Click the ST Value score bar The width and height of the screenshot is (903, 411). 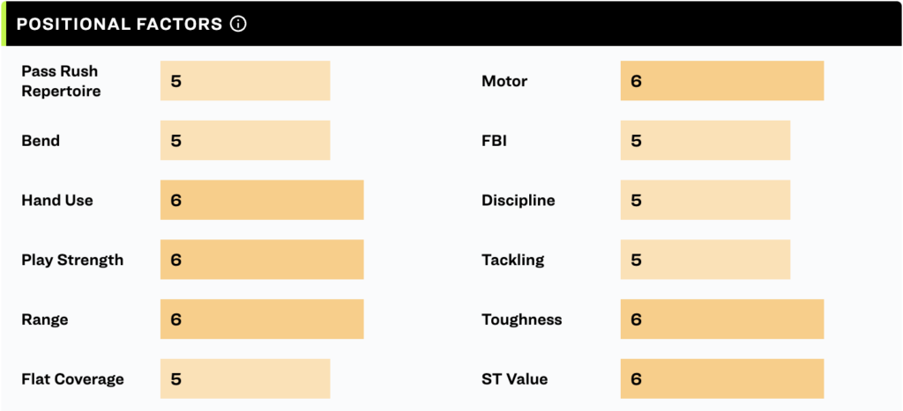coord(722,378)
